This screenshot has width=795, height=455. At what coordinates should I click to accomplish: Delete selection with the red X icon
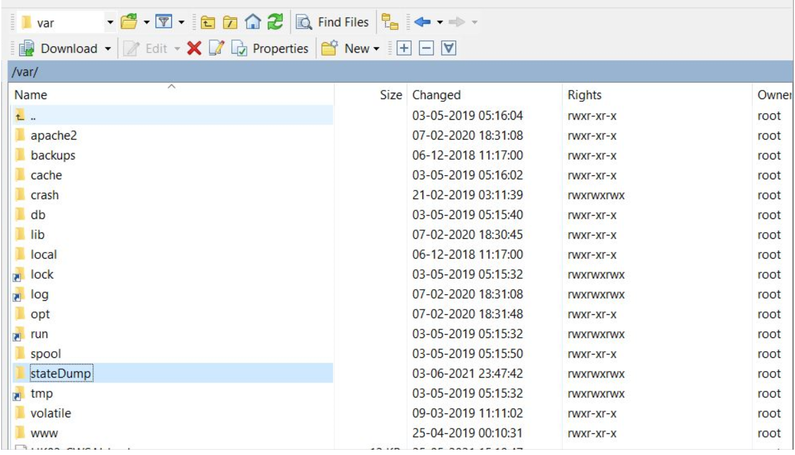coord(193,49)
